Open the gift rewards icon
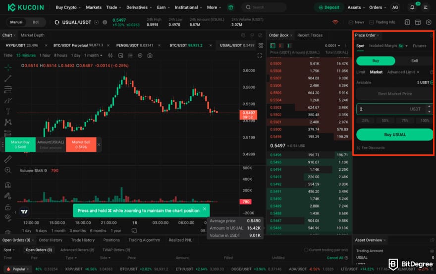 230,7
